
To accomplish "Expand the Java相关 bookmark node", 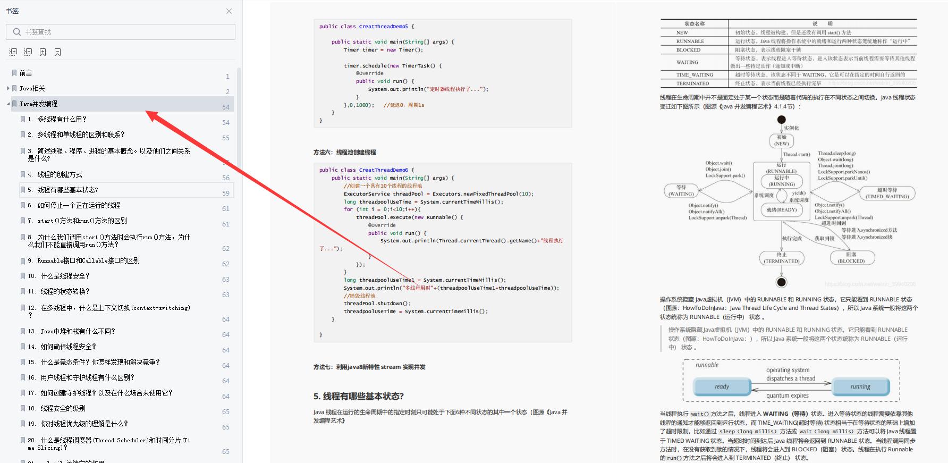I will pyautogui.click(x=8, y=88).
